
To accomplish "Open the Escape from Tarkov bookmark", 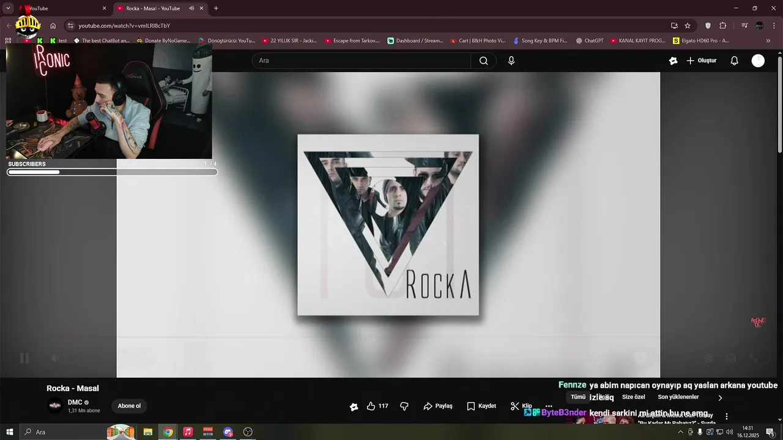I will pyautogui.click(x=353, y=41).
